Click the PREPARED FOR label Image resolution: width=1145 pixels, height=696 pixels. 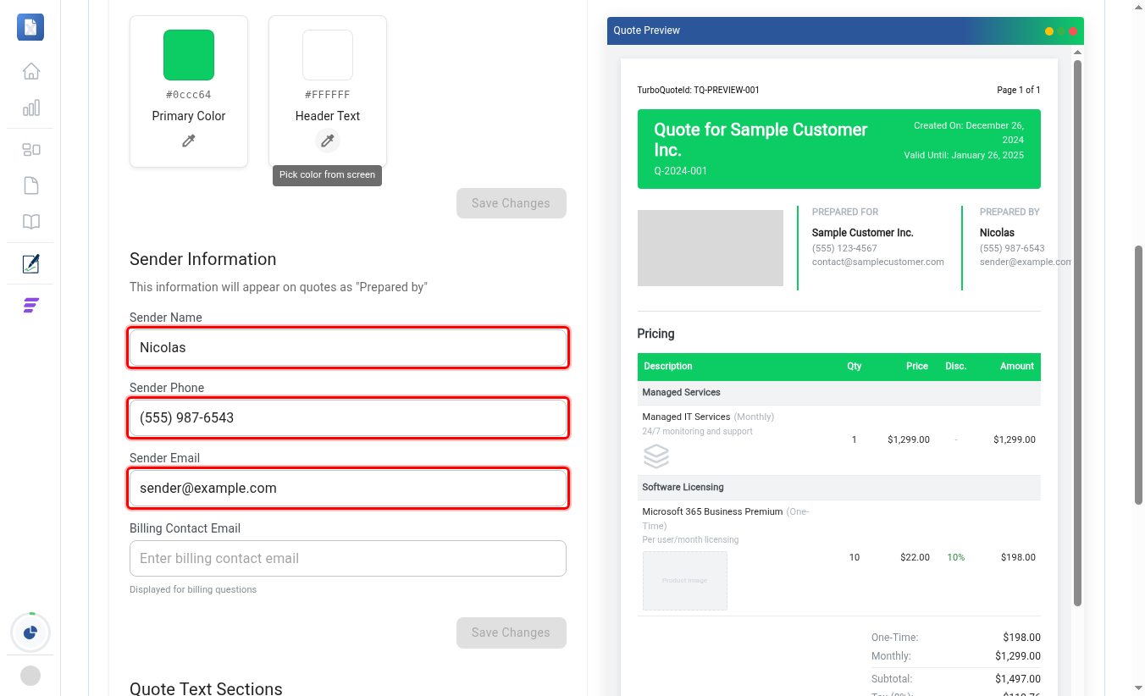(845, 213)
